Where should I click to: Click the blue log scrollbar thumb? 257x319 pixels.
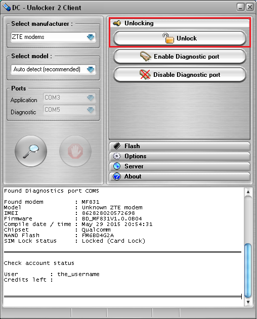[x=248, y=270]
